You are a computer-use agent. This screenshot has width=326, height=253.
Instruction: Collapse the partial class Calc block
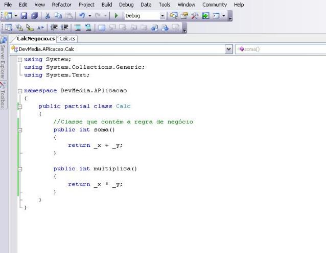click(x=20, y=107)
